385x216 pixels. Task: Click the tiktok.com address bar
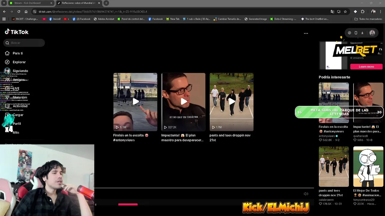pos(180,11)
